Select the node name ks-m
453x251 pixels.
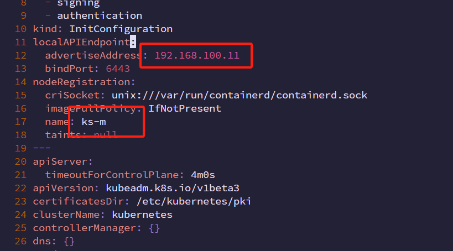click(x=93, y=122)
